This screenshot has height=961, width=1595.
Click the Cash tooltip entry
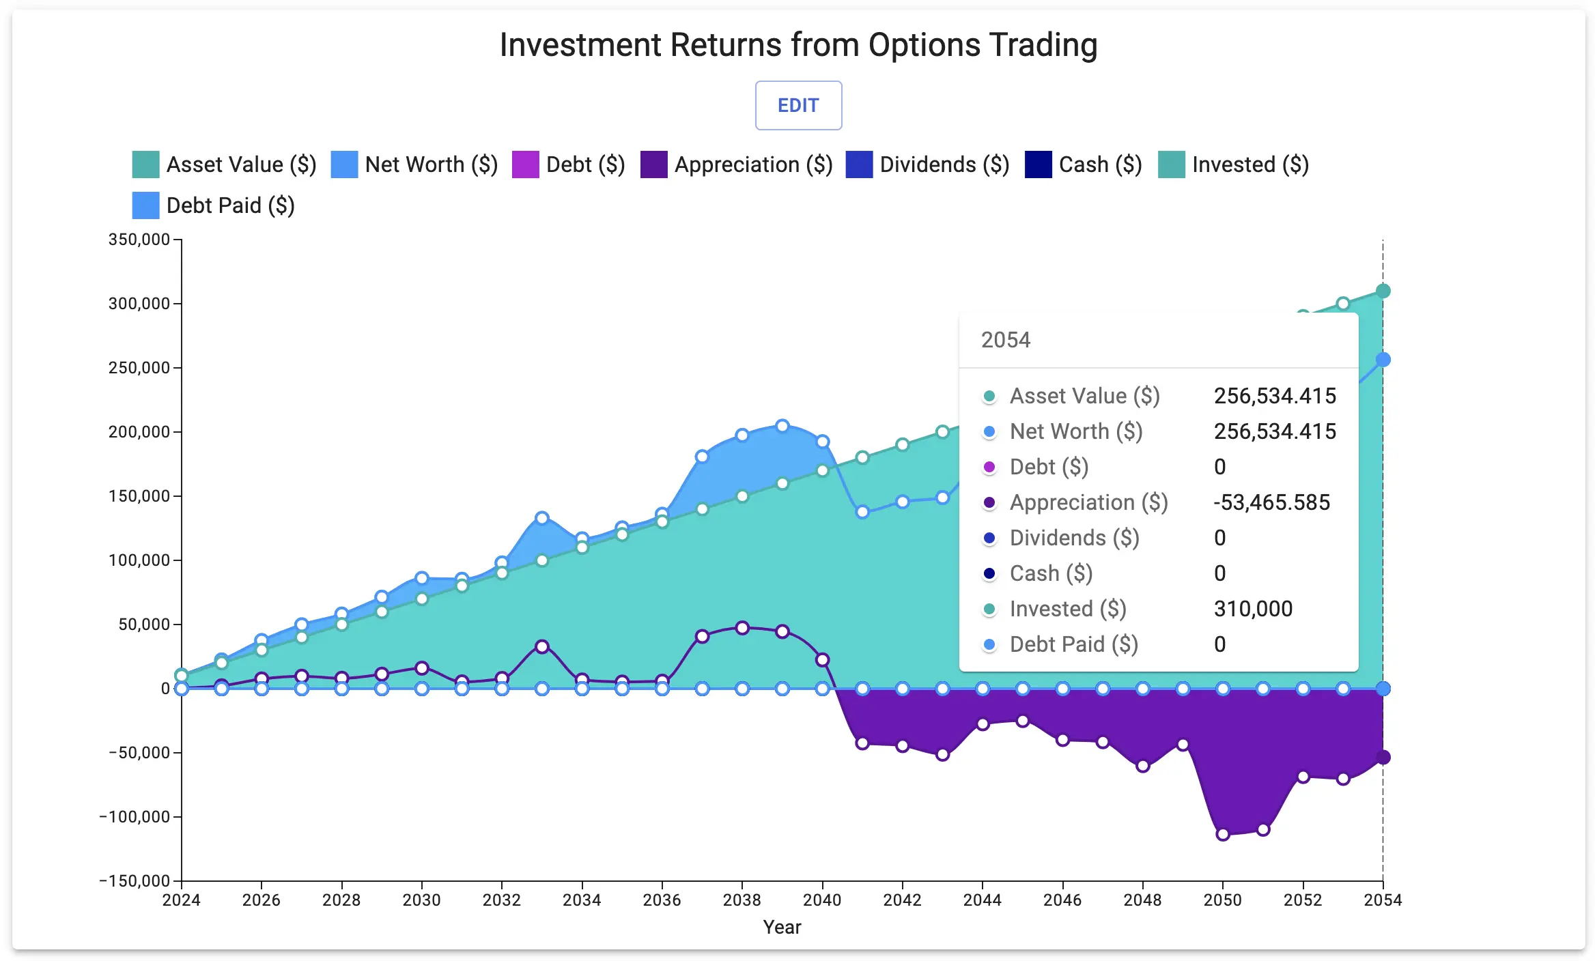(x=1051, y=573)
